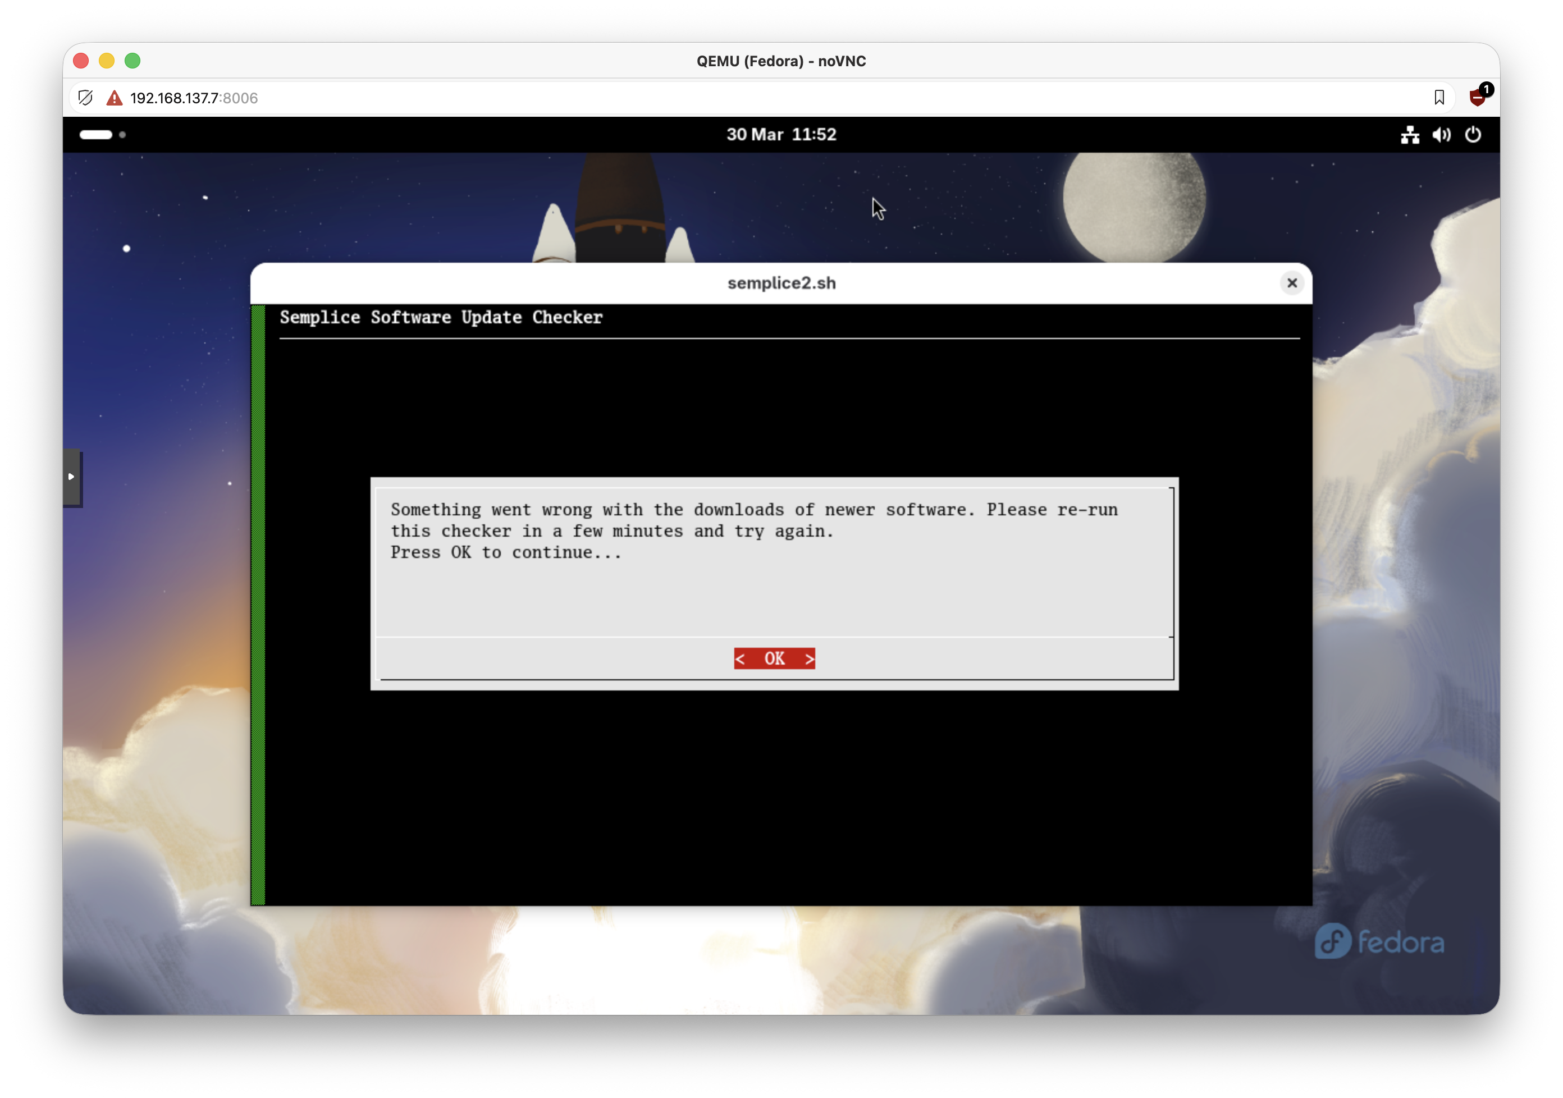Close the semplice2.sh terminal window

click(x=1291, y=283)
